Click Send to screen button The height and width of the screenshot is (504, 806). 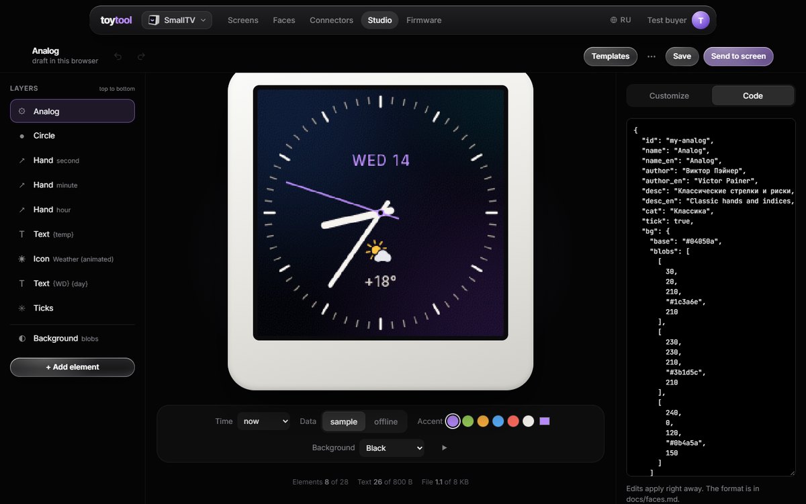tap(738, 56)
